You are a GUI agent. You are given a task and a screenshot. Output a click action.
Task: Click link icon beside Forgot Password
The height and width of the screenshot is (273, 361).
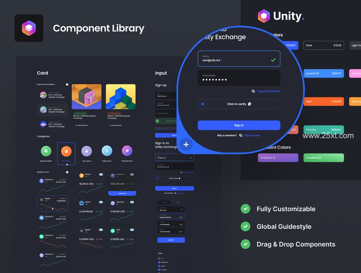(x=253, y=91)
